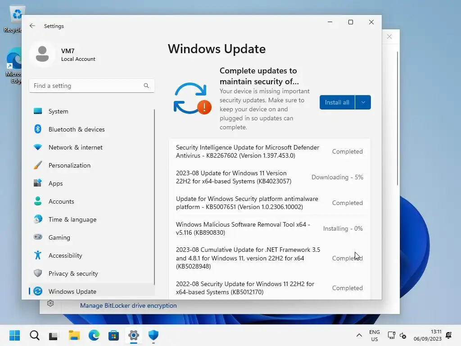Click the Gaming controller icon

(x=38, y=237)
